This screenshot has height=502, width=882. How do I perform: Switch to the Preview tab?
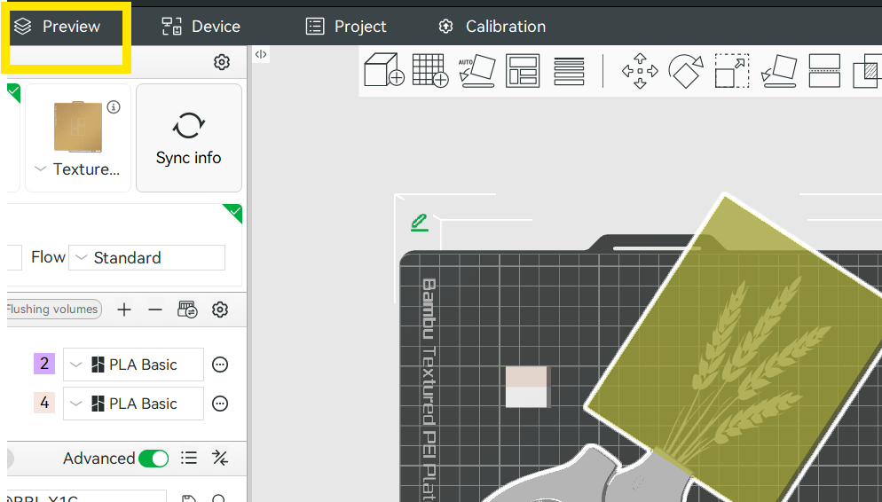(58, 27)
